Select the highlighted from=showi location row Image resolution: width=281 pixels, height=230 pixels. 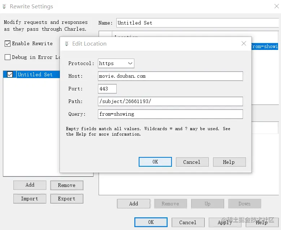click(x=265, y=46)
